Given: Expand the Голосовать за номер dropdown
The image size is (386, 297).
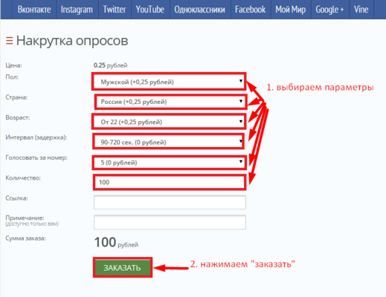Looking at the screenshot, I should pos(169,163).
